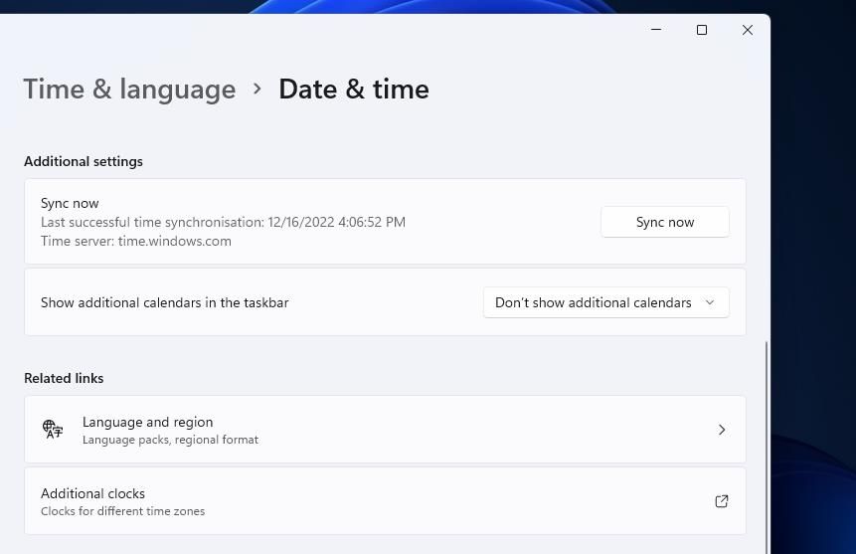856x554 pixels.
Task: Minimize the Settings window
Action: click(x=656, y=30)
